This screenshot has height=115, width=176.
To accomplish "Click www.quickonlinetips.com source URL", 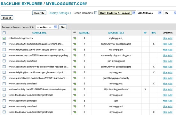I will coord(38,78).
